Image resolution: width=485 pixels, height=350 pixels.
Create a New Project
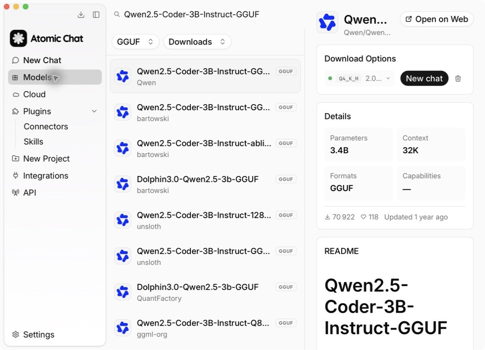(x=55, y=158)
